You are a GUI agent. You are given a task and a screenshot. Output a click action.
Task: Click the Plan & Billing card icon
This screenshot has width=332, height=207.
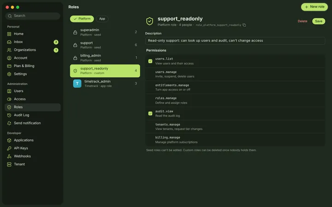(9, 66)
